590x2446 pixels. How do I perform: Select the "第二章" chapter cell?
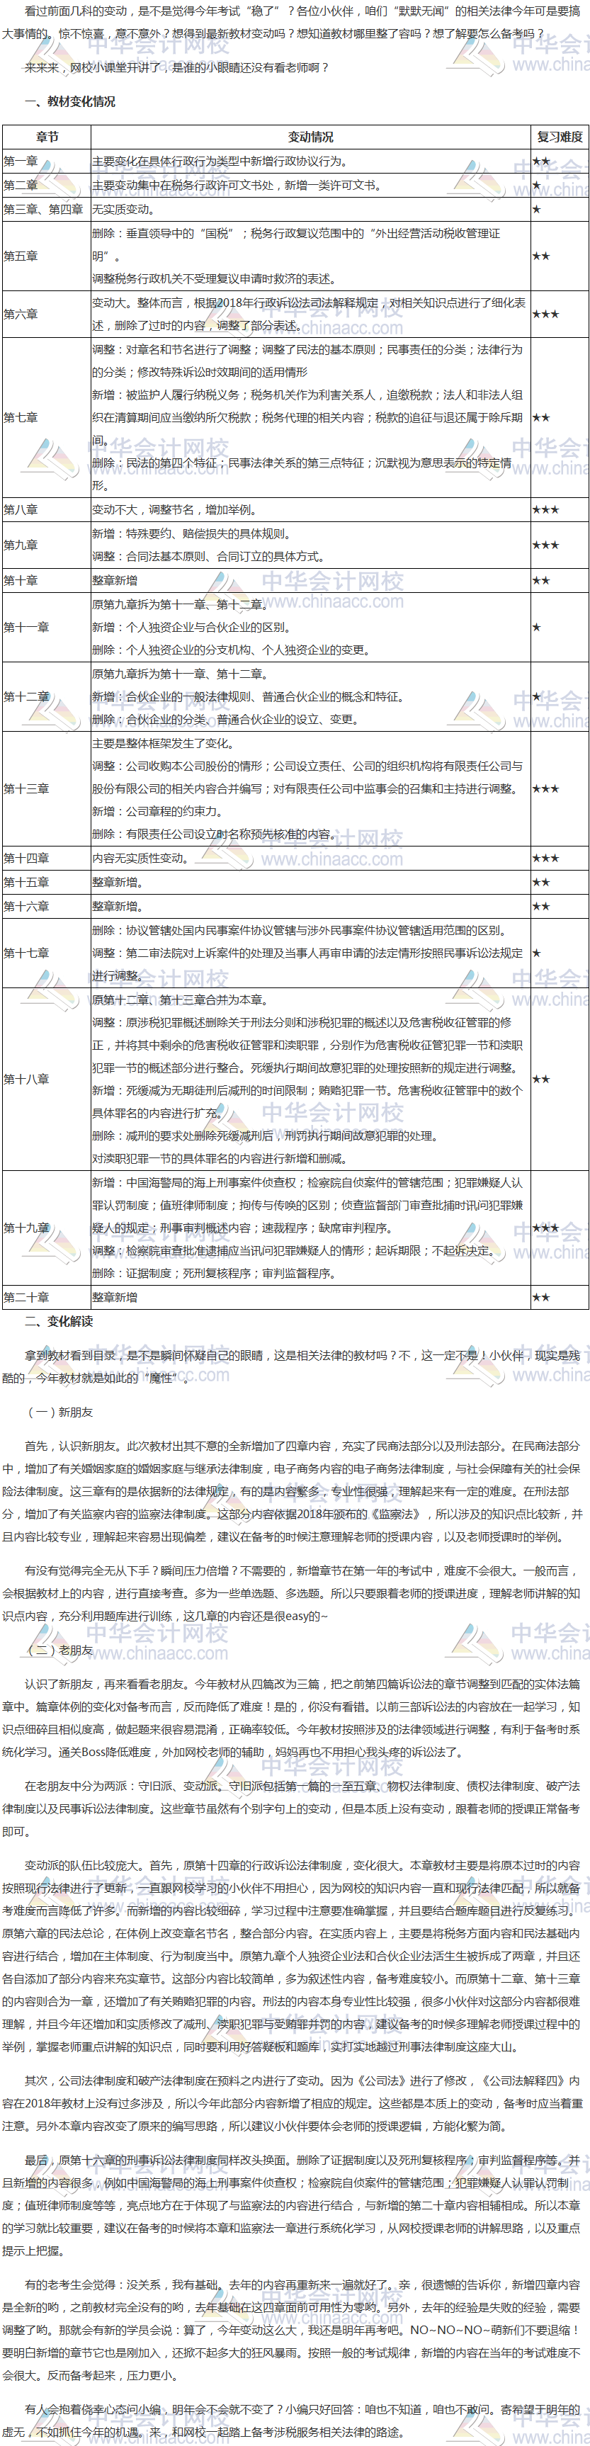(x=45, y=185)
